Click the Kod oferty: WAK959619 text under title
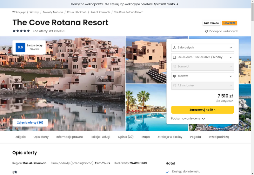 (x=49, y=31)
